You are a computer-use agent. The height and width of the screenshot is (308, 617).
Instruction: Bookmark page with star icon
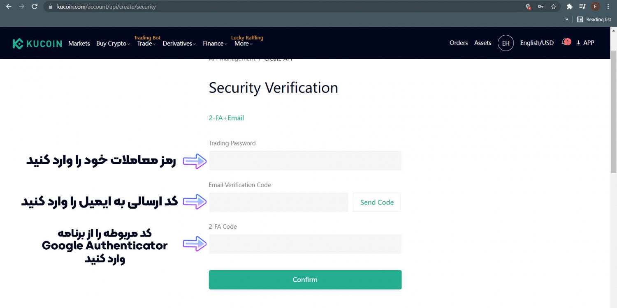coord(553,7)
